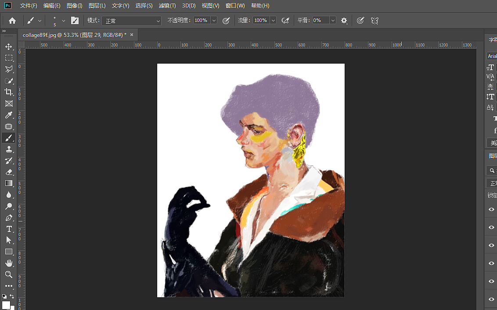Open the 流量 flow slider arrow
The width and height of the screenshot is (497, 310).
[273, 20]
